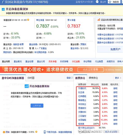Click the blue 立即开启 button
123x135 pixels.
point(37,106)
